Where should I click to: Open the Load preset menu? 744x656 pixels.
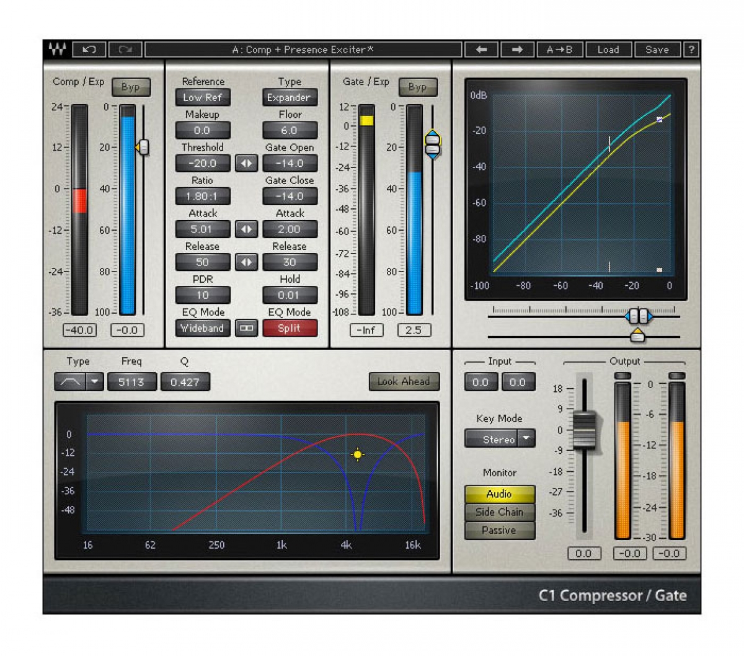point(608,50)
